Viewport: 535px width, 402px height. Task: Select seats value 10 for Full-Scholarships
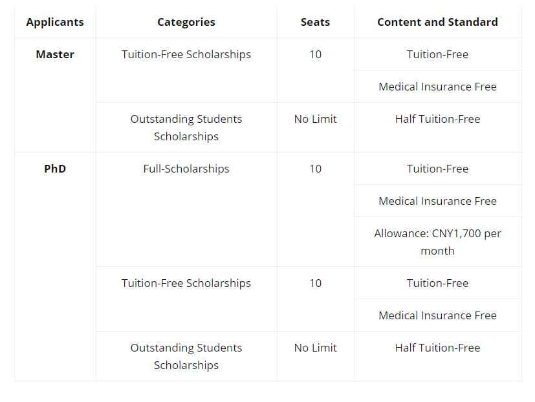point(315,169)
